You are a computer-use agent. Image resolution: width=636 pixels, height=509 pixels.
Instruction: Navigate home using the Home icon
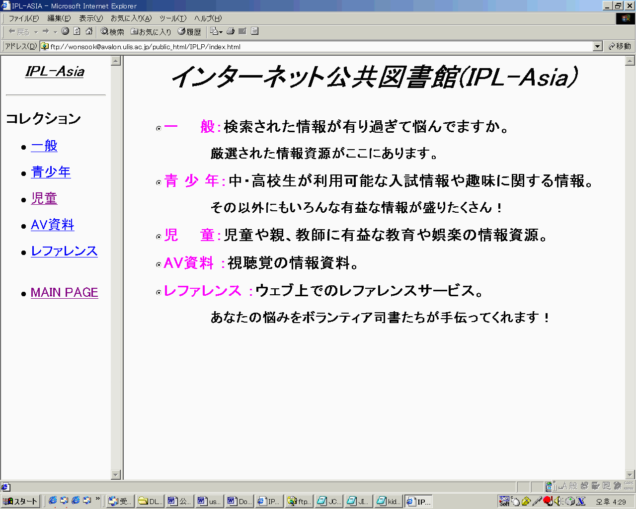click(88, 31)
